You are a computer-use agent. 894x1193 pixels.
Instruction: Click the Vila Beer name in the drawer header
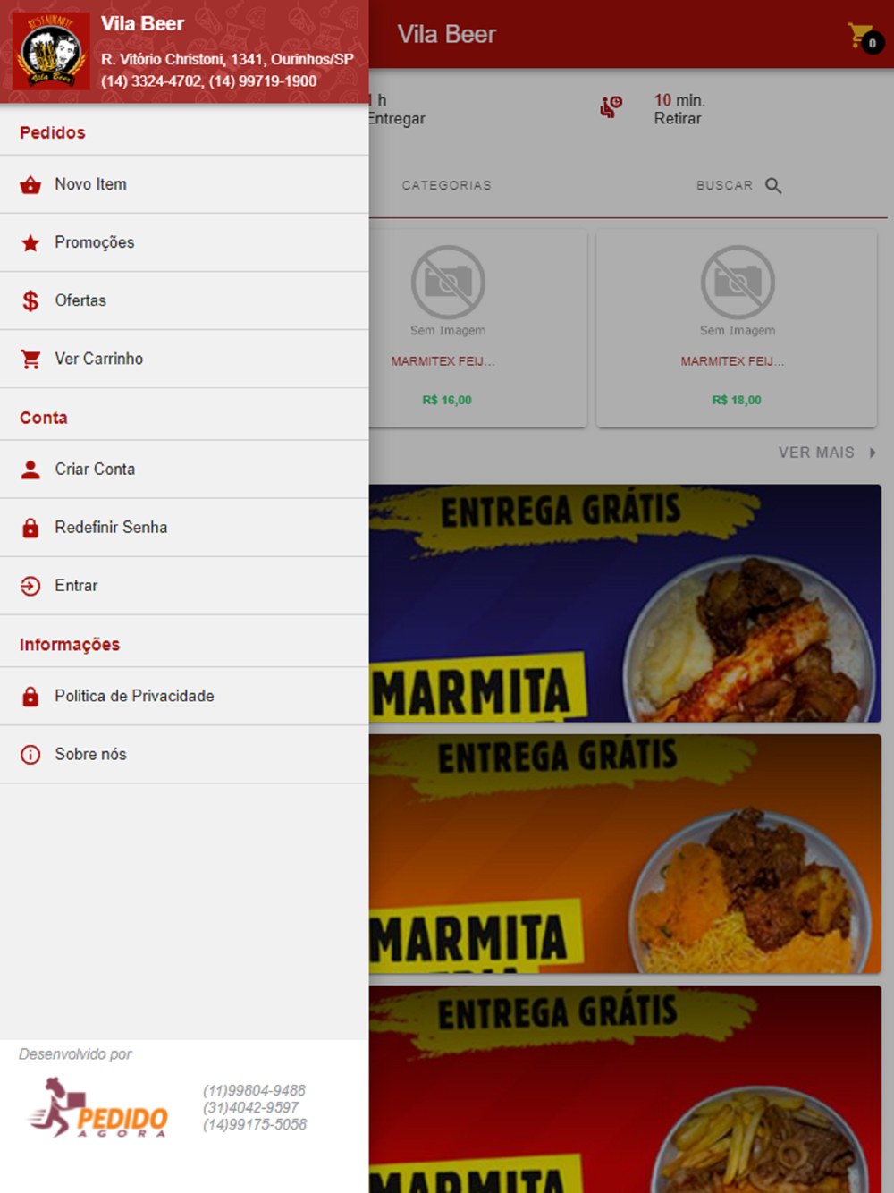(x=142, y=24)
